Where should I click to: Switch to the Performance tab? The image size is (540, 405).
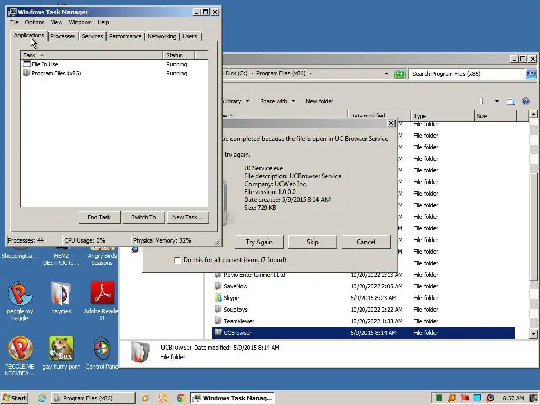[x=125, y=36]
